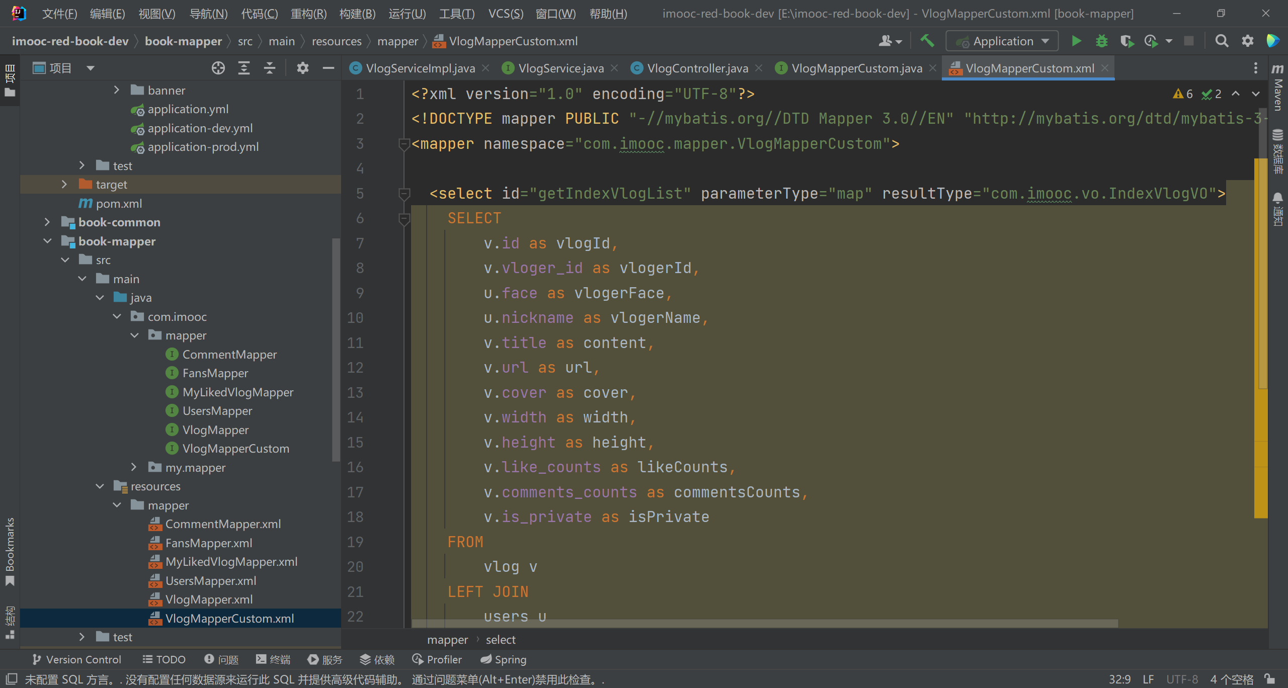Open the Project panel gear options

[302, 68]
